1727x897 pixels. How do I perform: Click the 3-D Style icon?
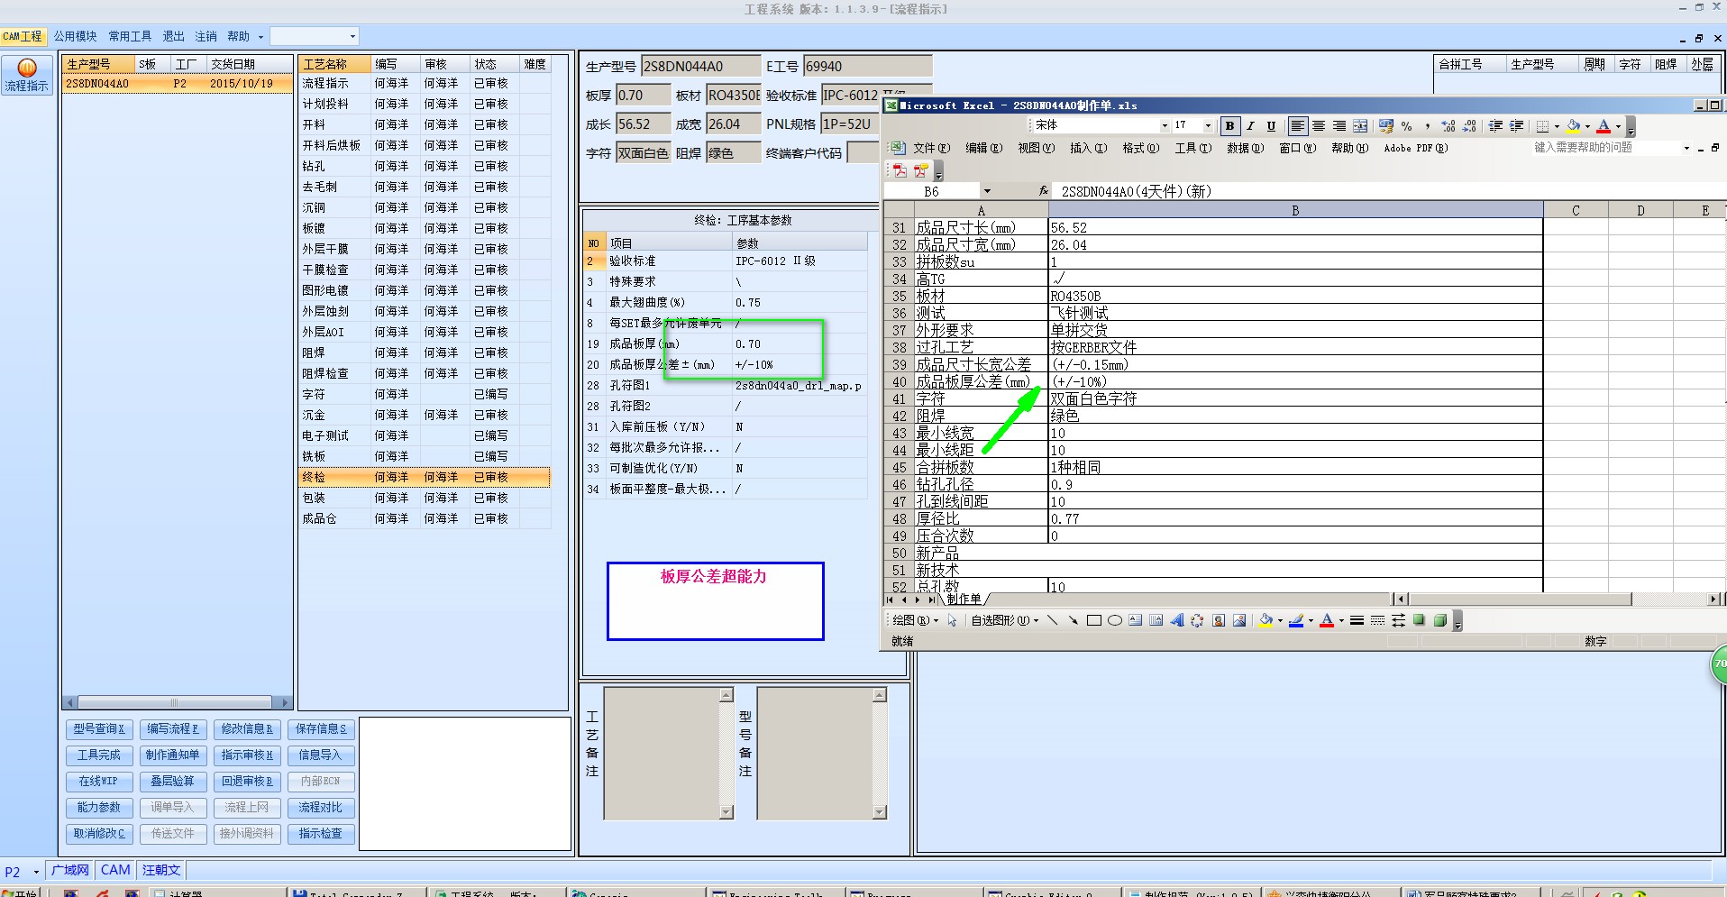click(x=1439, y=620)
